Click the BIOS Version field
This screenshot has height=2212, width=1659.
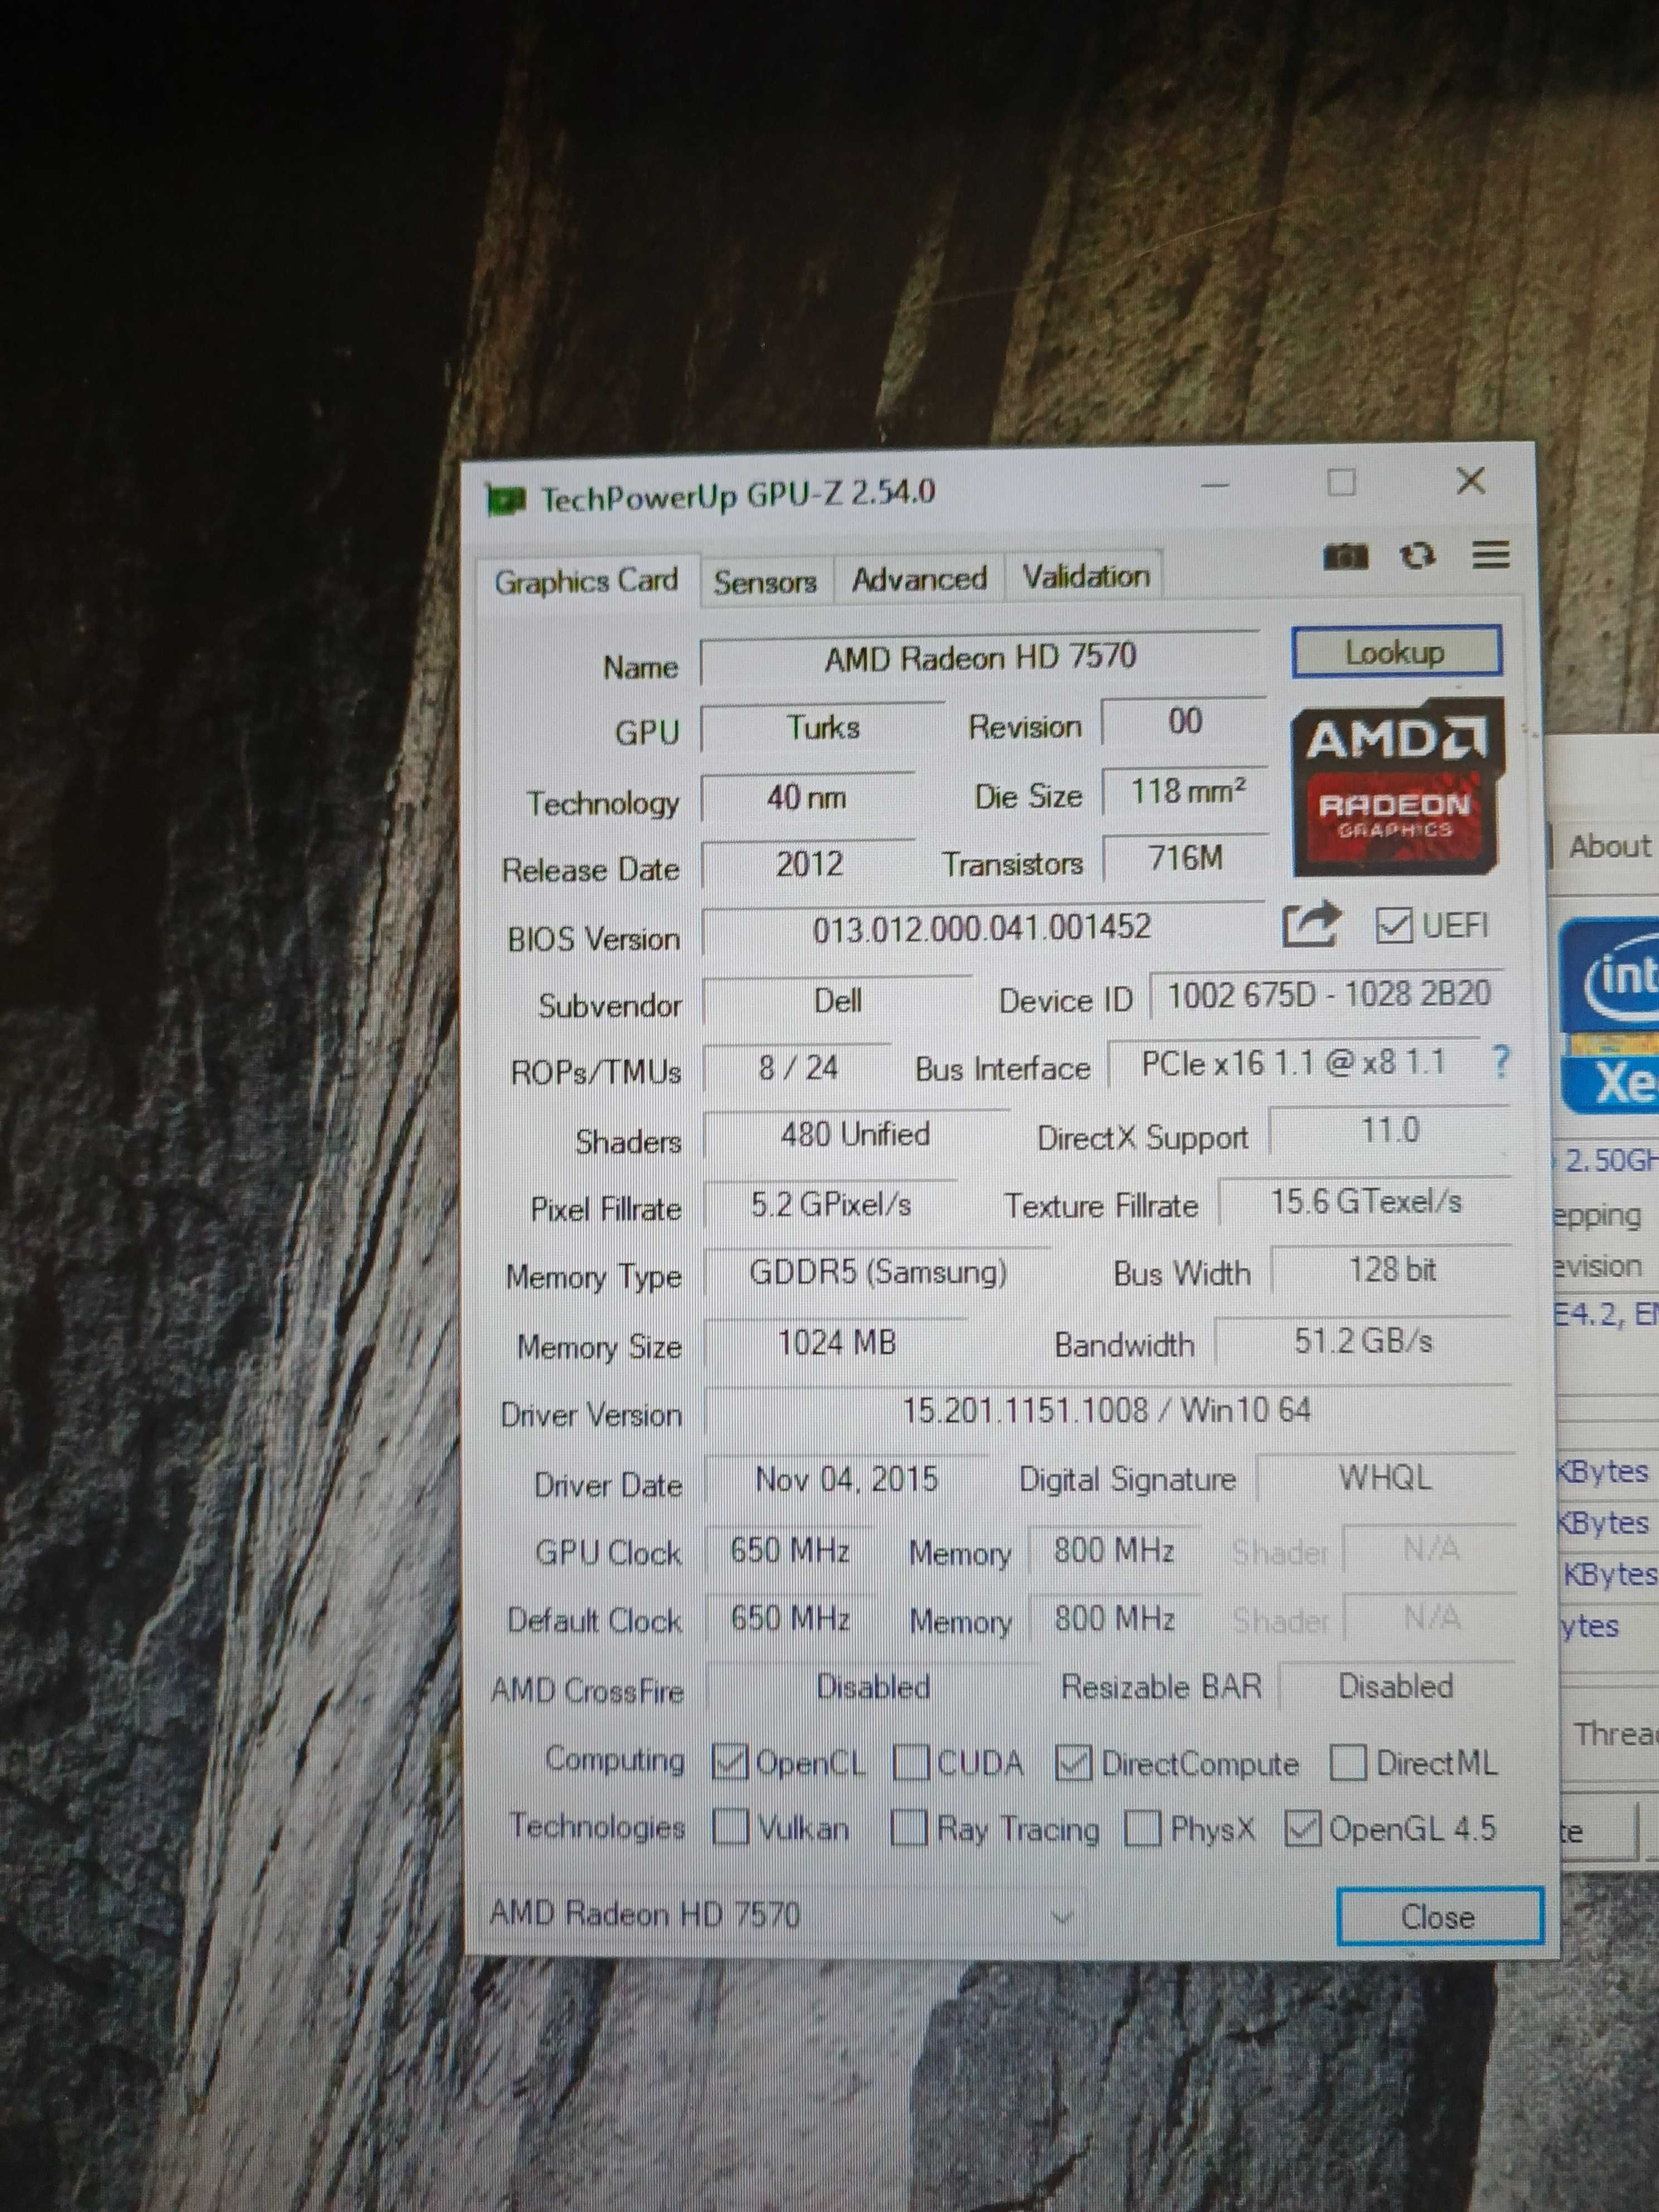click(983, 928)
